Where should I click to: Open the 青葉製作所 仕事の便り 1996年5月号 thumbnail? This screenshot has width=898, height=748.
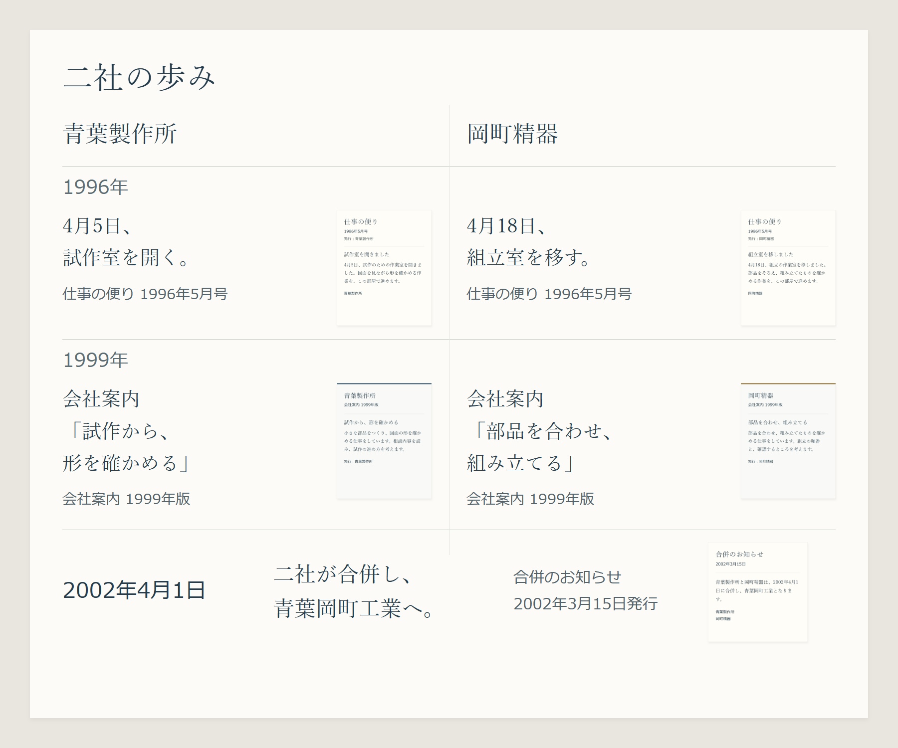pos(384,268)
